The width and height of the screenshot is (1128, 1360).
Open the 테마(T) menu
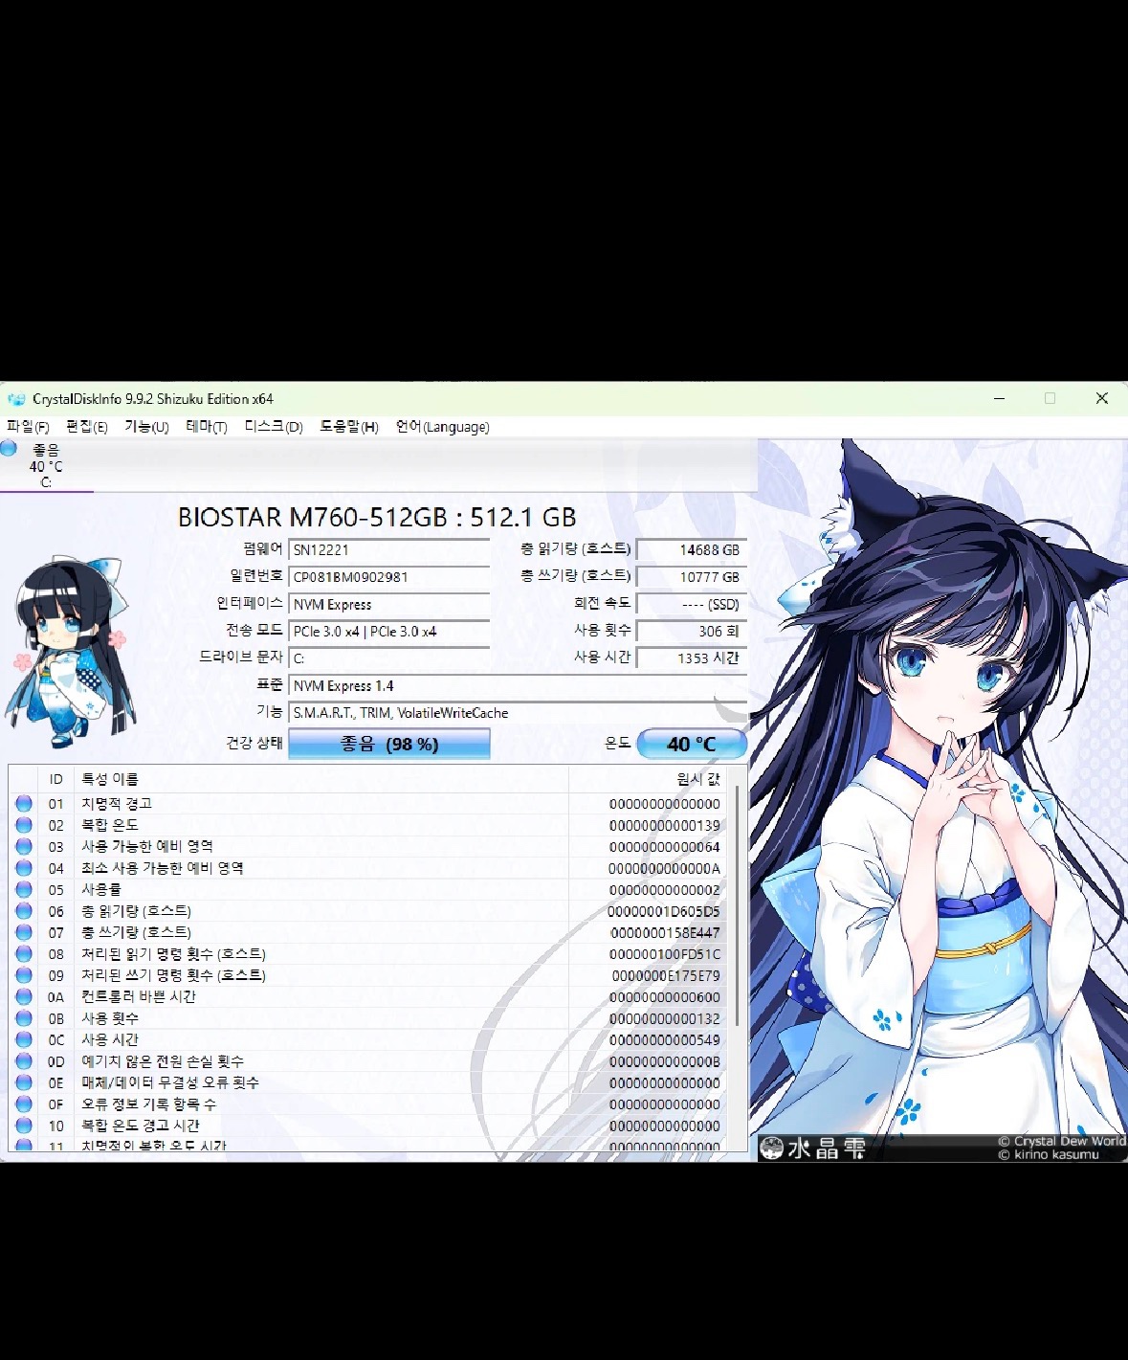[x=206, y=427]
